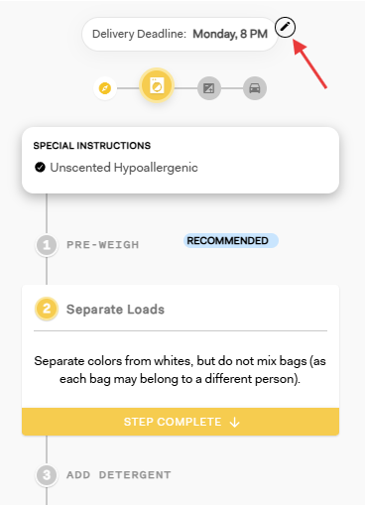Click the SPECIAL INSTRUCTIONS heading
This screenshot has height=505, width=365.
pos(92,146)
